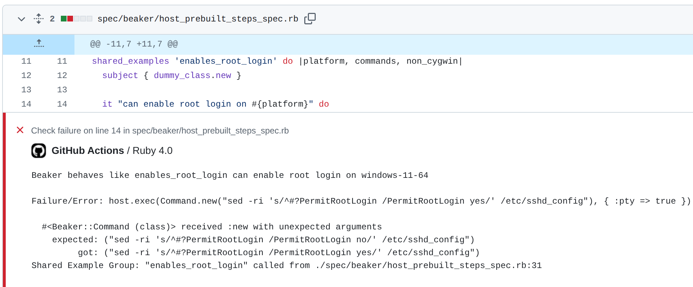Click the red X check failure icon

[x=20, y=130]
